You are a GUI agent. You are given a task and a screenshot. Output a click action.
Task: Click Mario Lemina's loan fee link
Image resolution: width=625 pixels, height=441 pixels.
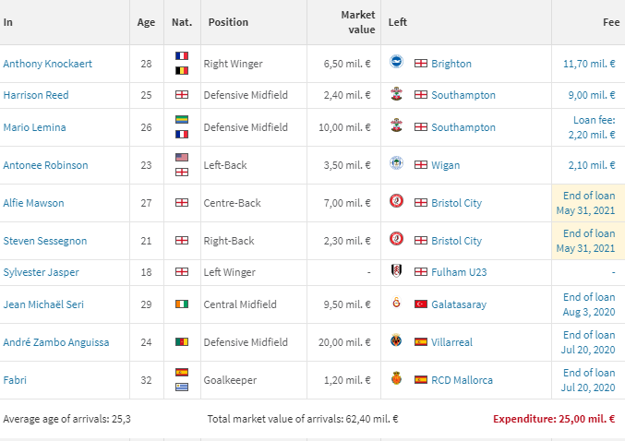tap(594, 127)
